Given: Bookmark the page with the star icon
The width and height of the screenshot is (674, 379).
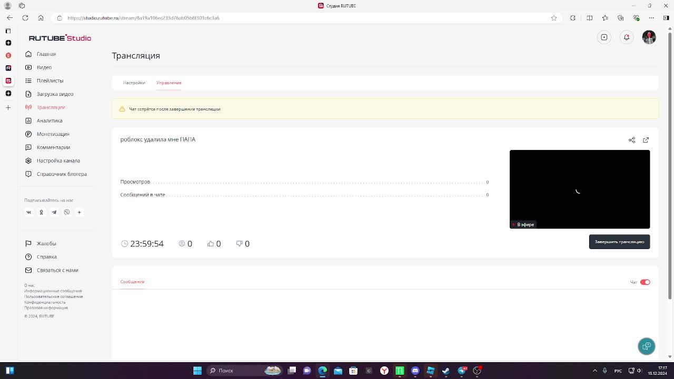Looking at the screenshot, I should [554, 18].
